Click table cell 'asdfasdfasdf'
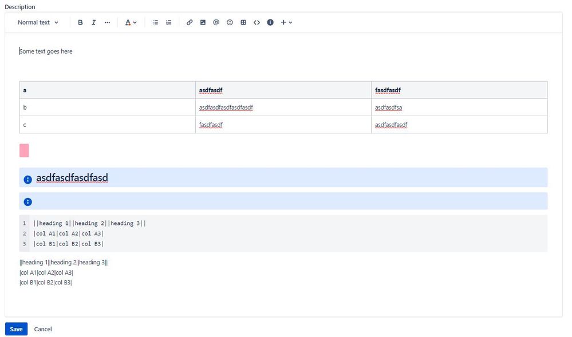Viewport: 572px width, 337px height. click(x=459, y=125)
